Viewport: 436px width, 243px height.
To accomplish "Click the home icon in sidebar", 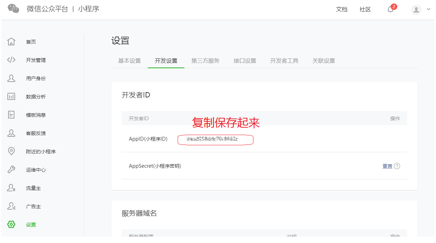I will point(11,41).
